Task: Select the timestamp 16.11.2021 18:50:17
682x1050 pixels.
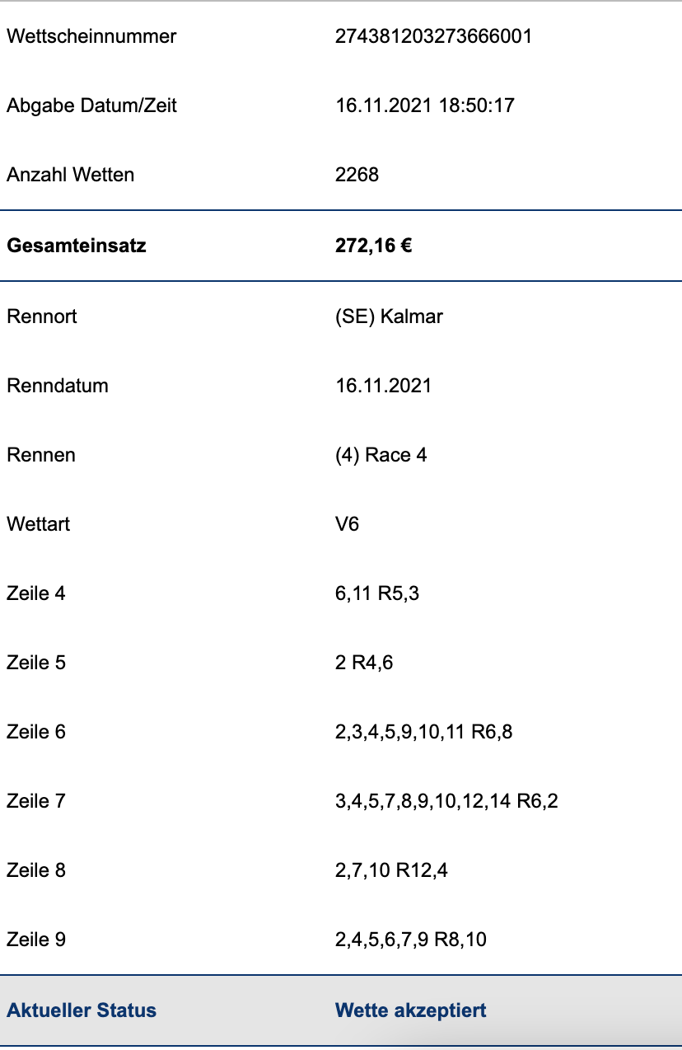Action: tap(425, 105)
